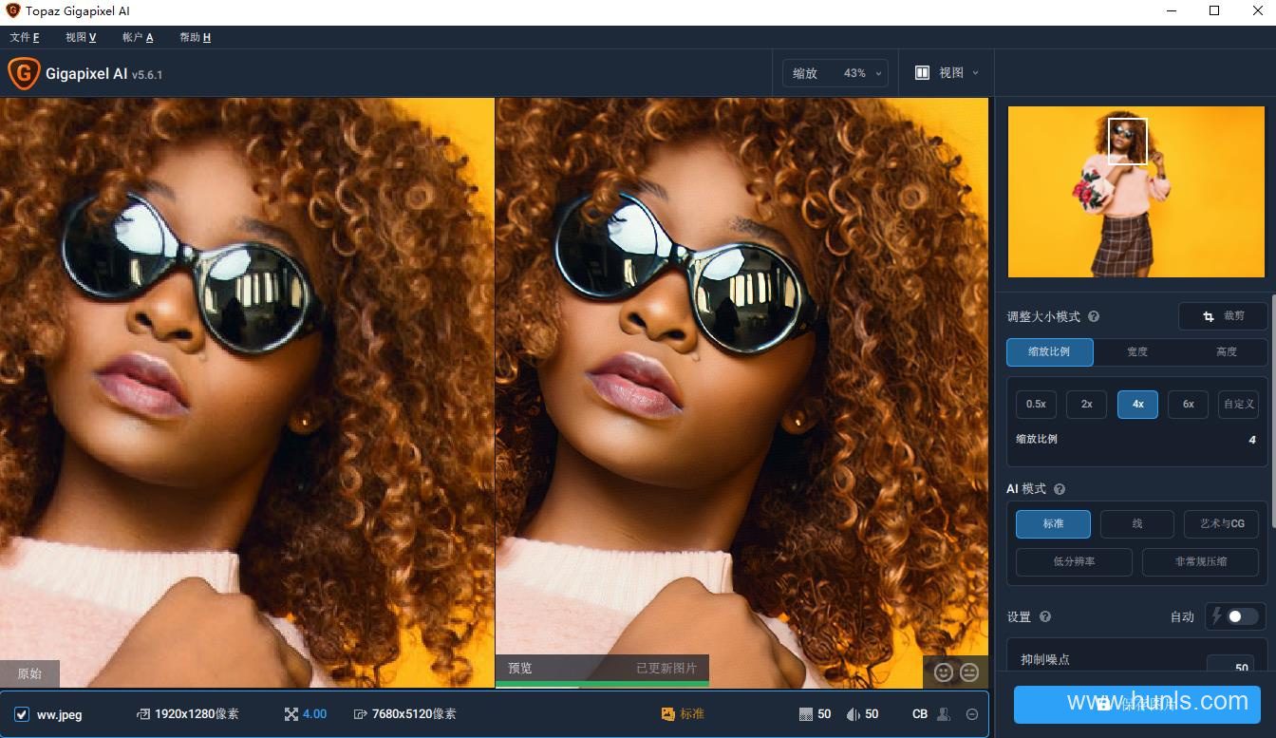Click the lightning auto icon
1276x738 pixels.
1217,615
